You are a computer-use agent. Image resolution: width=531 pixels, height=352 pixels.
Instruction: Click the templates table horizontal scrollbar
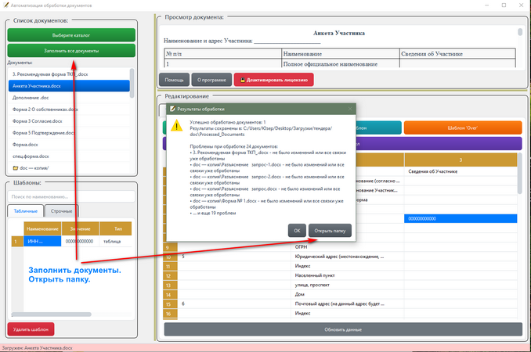click(51, 314)
